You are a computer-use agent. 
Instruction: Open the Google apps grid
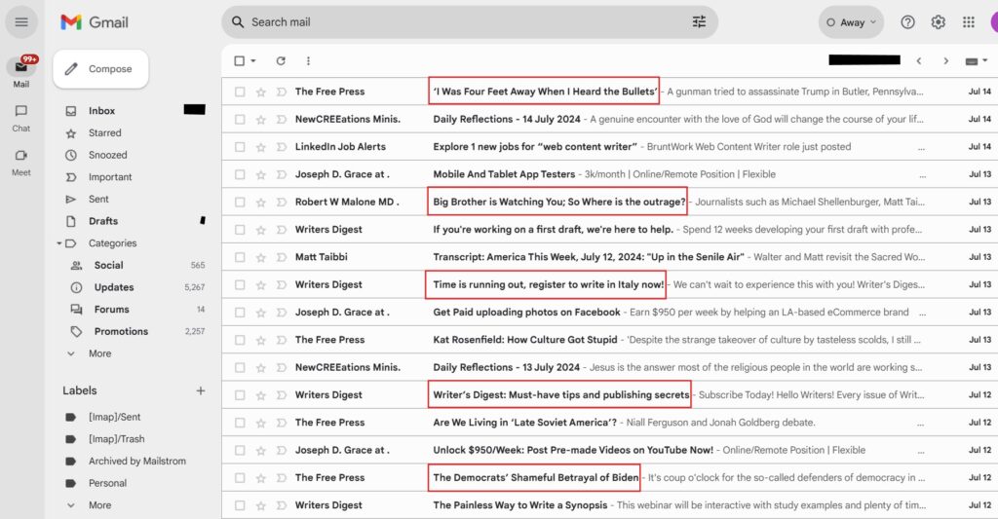969,22
